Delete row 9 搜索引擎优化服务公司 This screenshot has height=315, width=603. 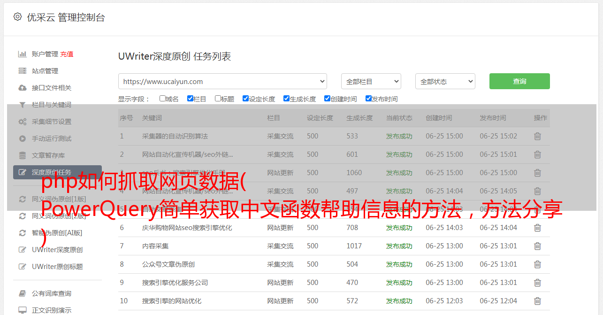point(538,283)
